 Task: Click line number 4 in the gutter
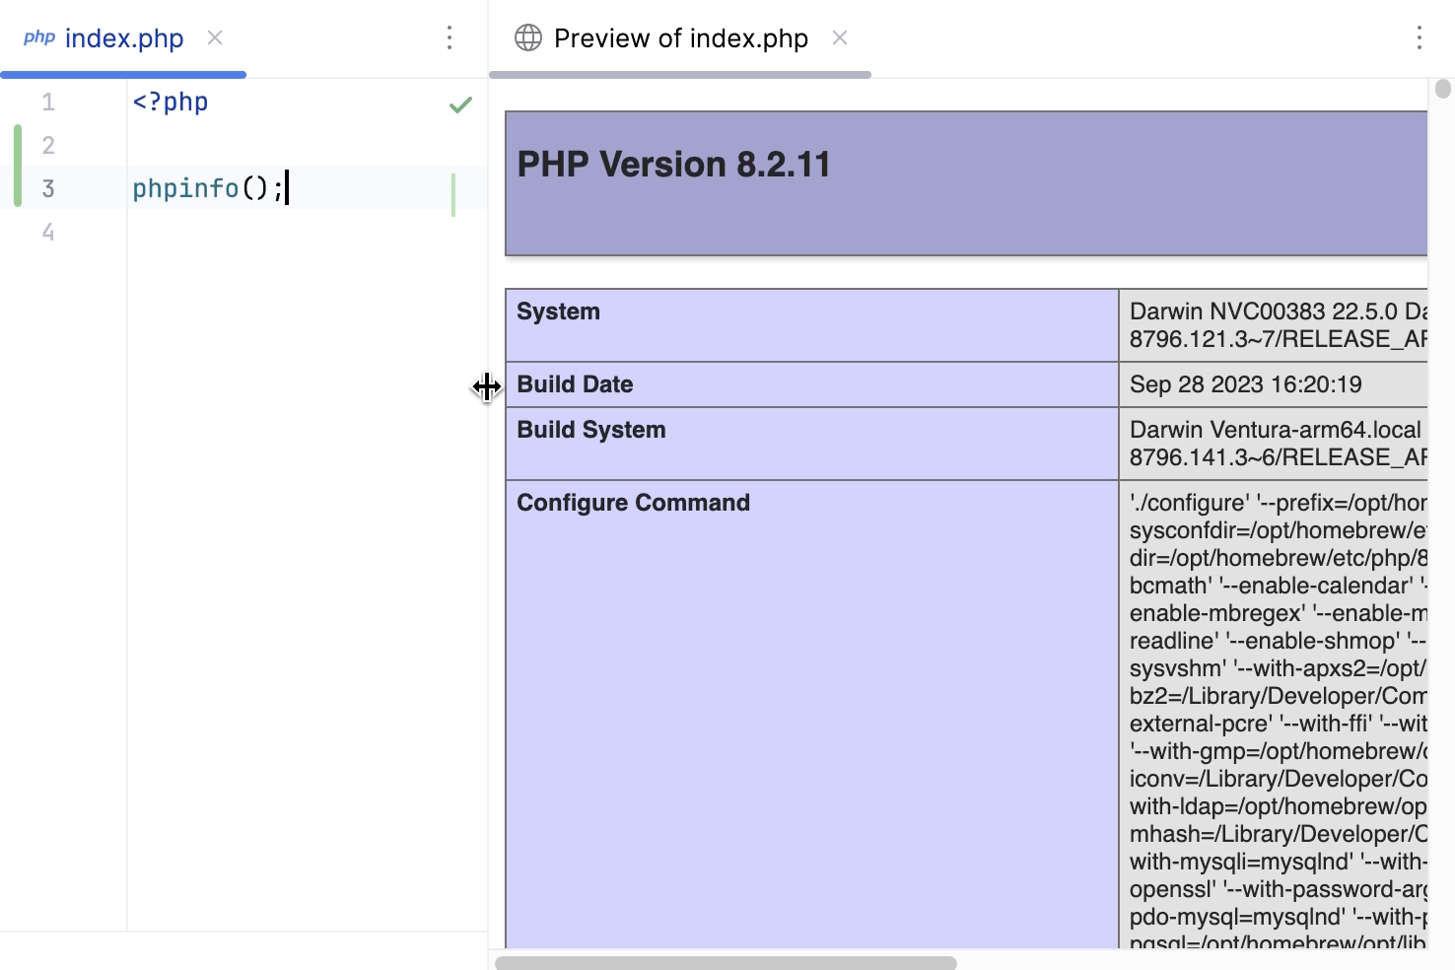[48, 233]
